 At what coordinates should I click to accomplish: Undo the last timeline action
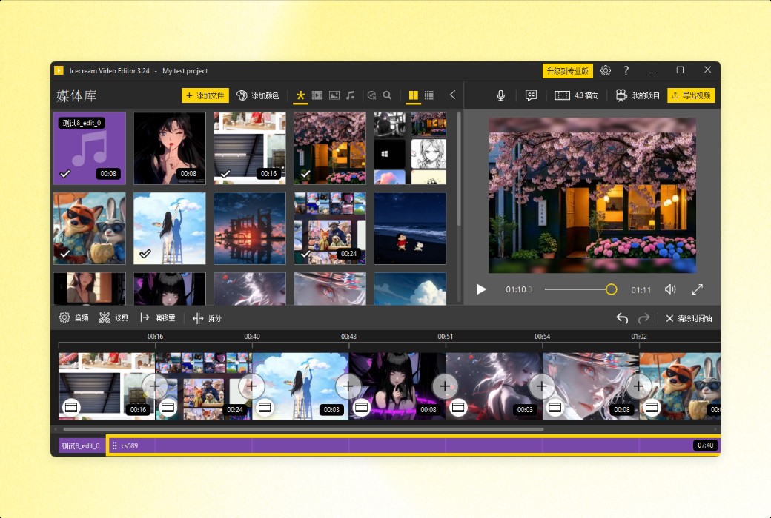click(622, 317)
